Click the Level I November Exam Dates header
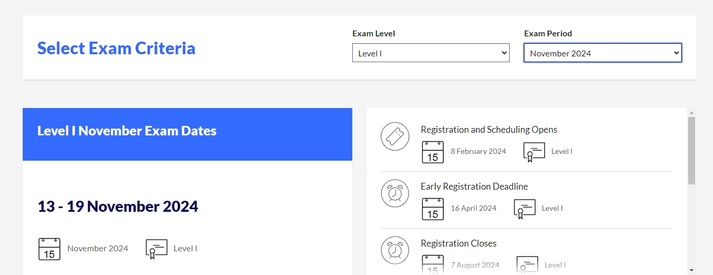Screen dimensions: 713x275 (x=127, y=131)
